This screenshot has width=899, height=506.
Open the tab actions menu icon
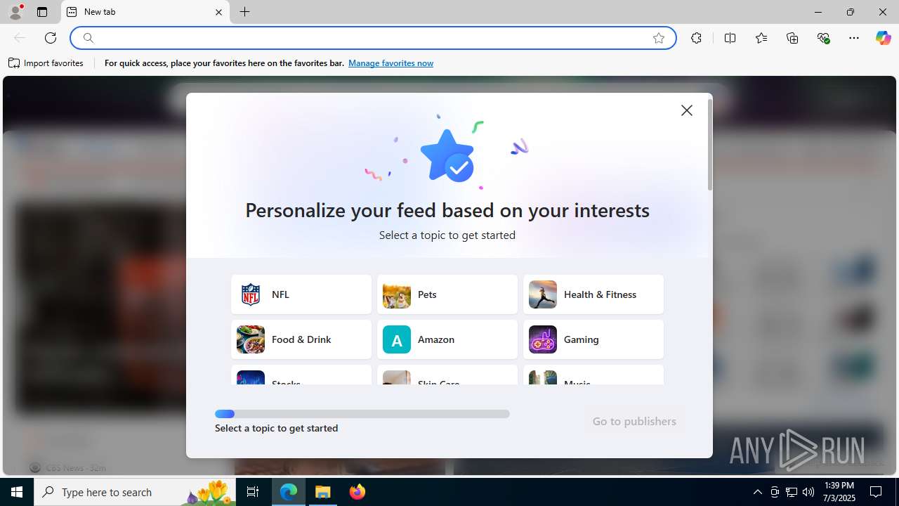[x=42, y=12]
